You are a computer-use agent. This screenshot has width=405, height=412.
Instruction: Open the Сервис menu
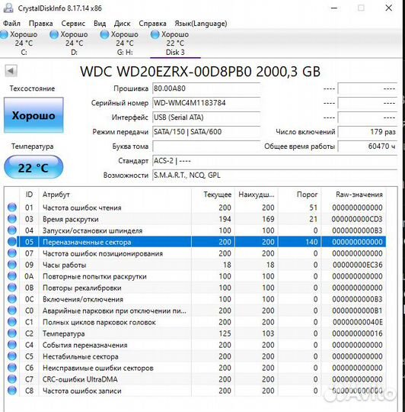[73, 24]
